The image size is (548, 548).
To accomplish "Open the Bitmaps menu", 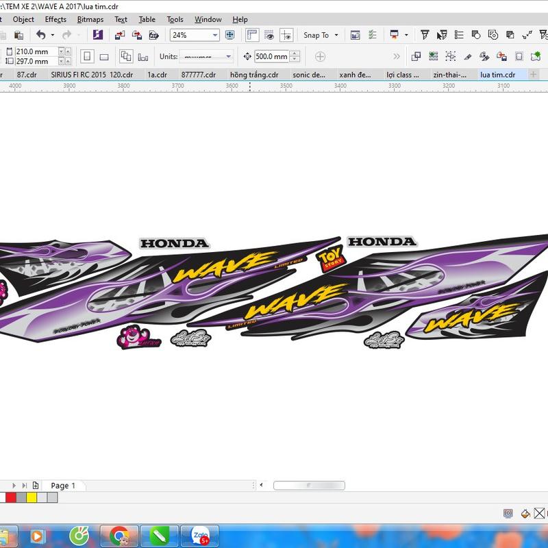I will click(x=90, y=19).
